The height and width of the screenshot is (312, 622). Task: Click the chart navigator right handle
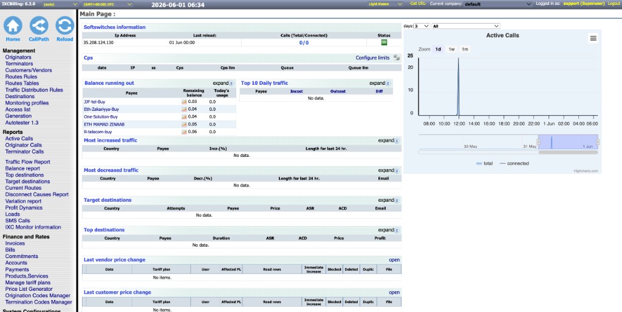598,142
